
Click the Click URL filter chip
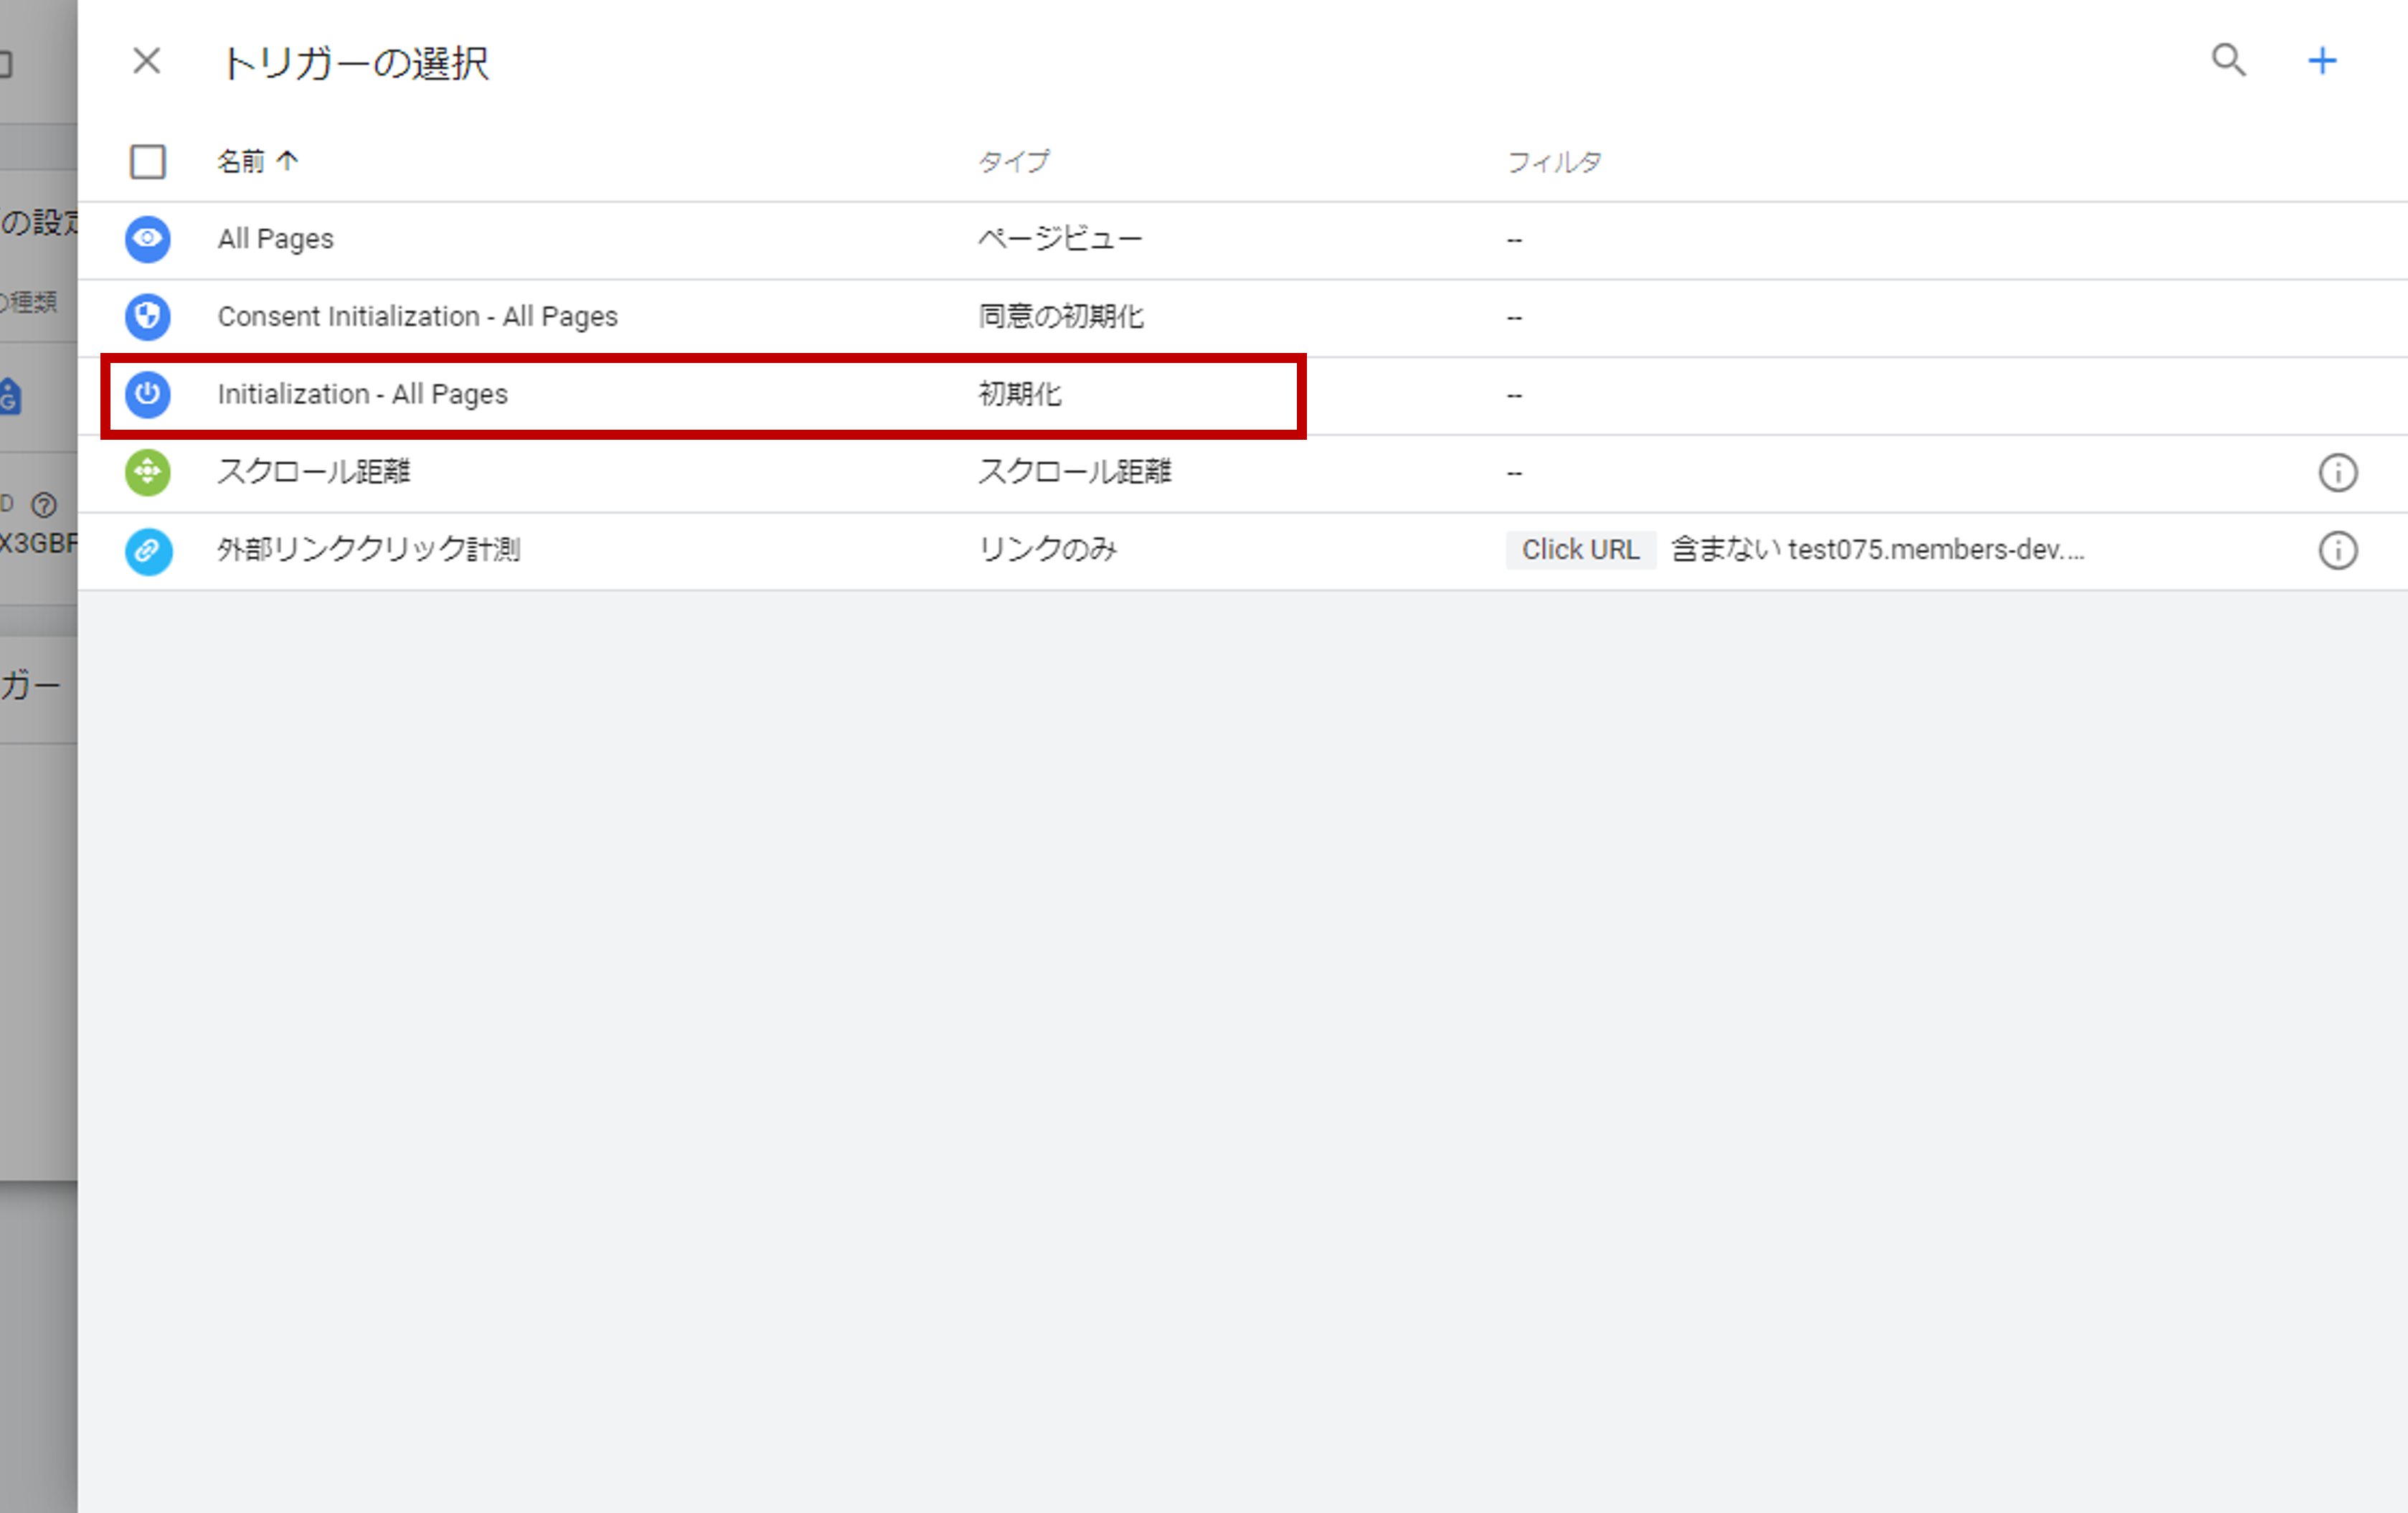1579,550
